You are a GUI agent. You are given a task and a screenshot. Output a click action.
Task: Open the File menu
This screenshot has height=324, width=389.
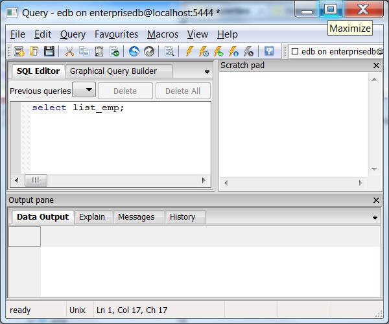tap(18, 34)
